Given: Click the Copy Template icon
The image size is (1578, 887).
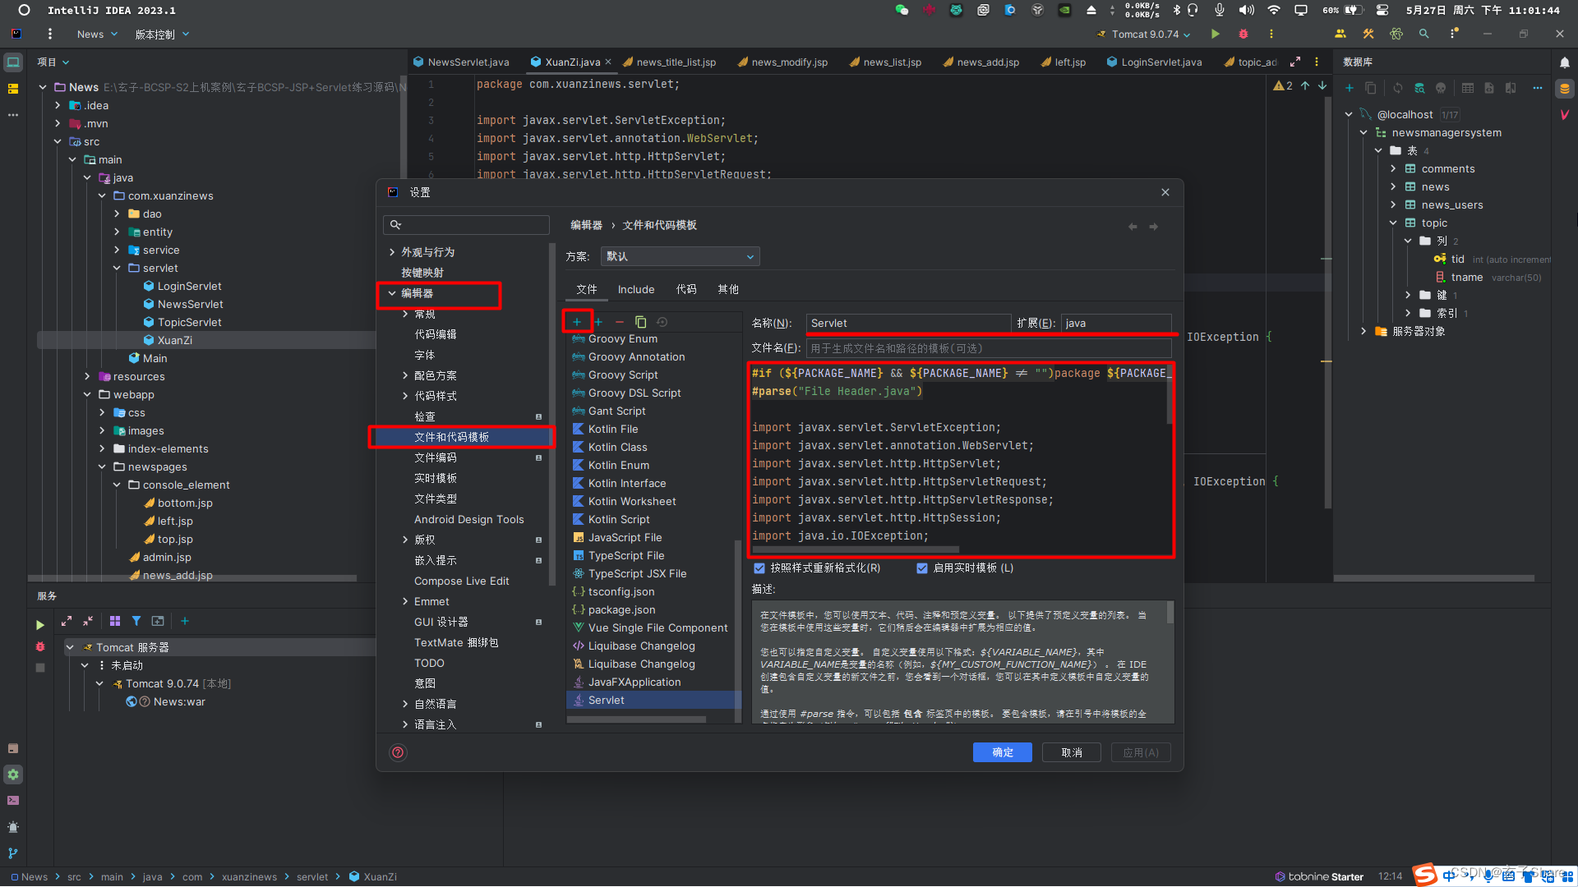Looking at the screenshot, I should 641,322.
